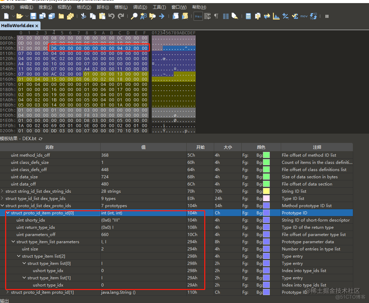This screenshot has height=303, width=369.
Task: Sort by the 值 column header
Action: coord(143,147)
